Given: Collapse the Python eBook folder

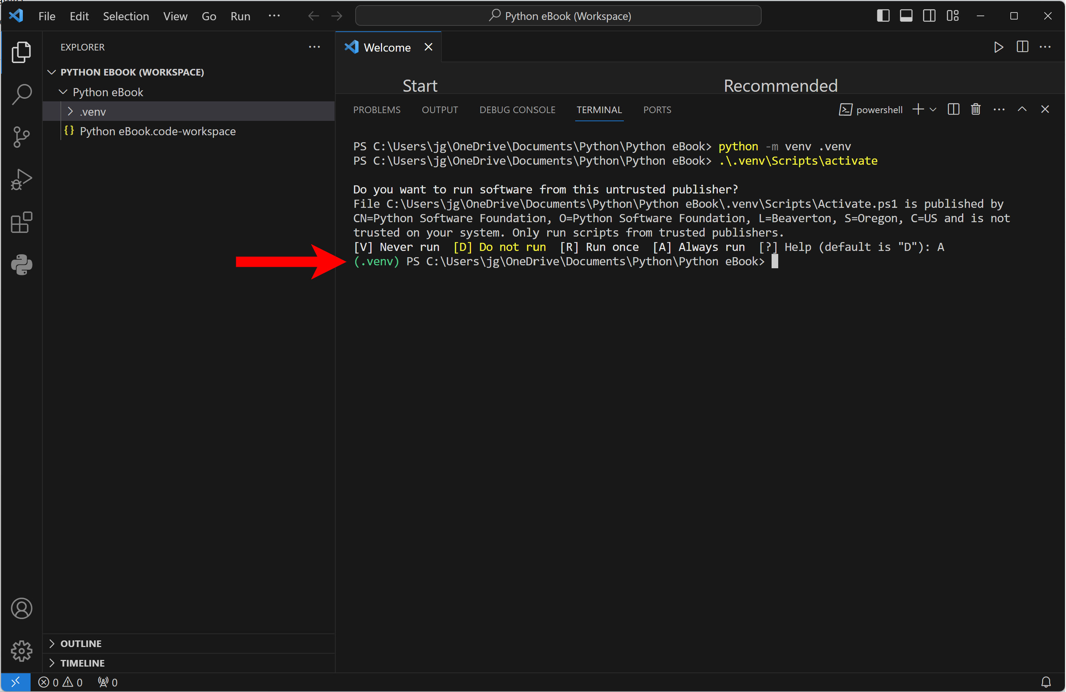Looking at the screenshot, I should 63,92.
